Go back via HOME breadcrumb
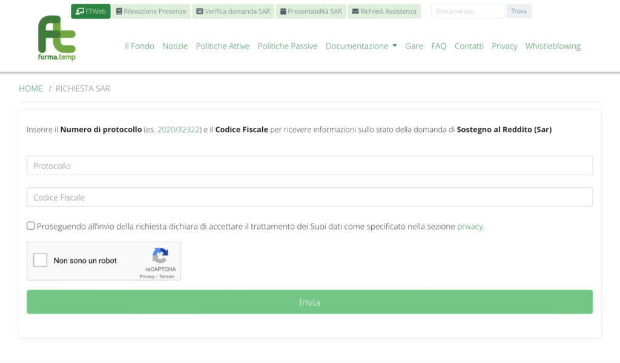This screenshot has width=620, height=363. 30,88
